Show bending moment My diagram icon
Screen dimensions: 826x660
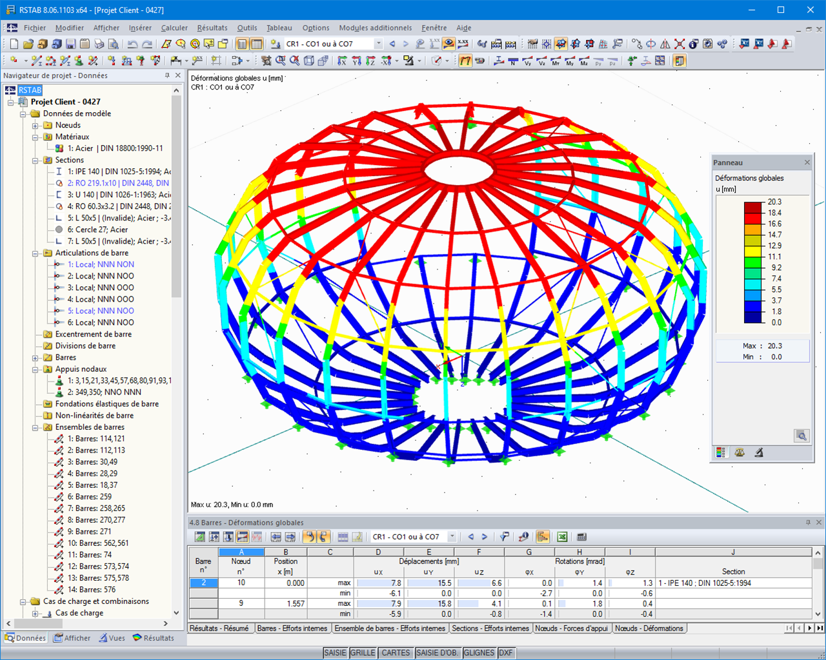[x=570, y=61]
